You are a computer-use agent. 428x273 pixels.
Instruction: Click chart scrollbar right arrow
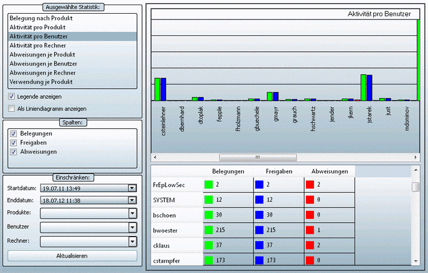pyautogui.click(x=415, y=157)
